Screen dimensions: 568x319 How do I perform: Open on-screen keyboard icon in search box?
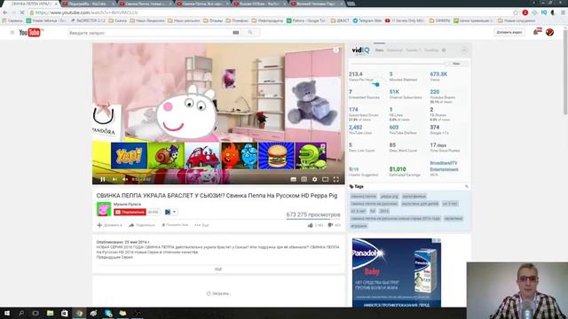pos(236,33)
